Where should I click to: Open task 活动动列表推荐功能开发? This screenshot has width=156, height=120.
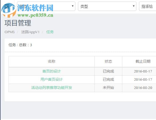click(x=51, y=88)
